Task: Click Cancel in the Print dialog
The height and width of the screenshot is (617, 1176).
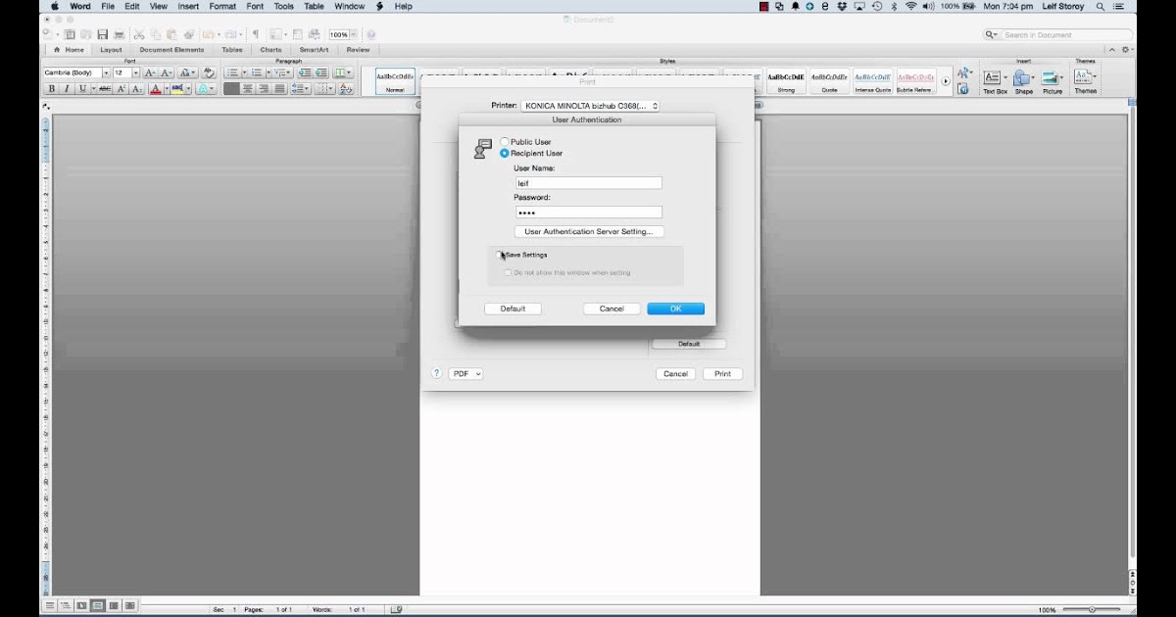Action: pos(675,373)
